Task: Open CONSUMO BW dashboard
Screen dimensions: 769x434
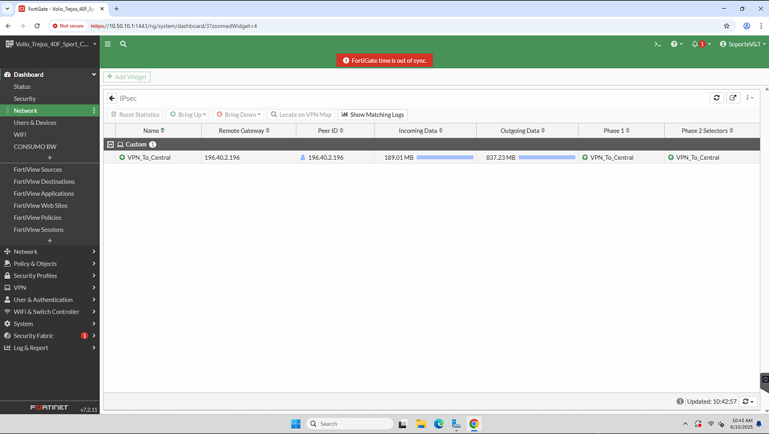Action: pos(35,146)
